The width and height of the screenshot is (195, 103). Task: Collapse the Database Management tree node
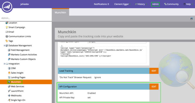tap(4, 46)
